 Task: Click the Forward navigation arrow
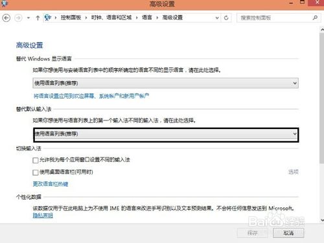(x=18, y=18)
